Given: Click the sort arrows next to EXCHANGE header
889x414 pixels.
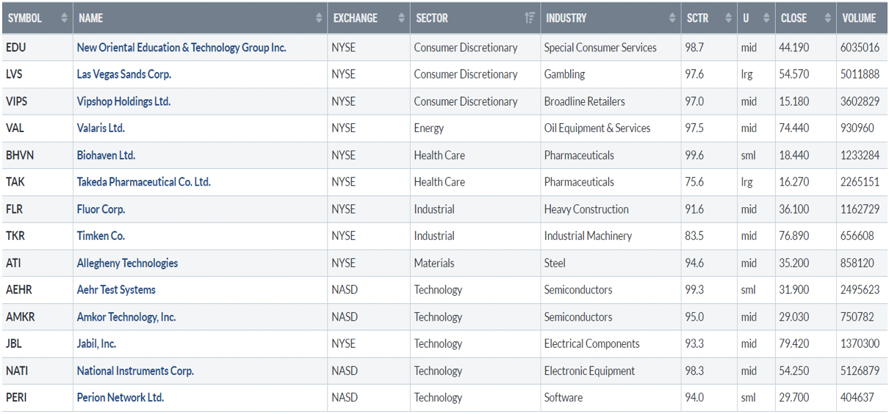Looking at the screenshot, I should (401, 18).
